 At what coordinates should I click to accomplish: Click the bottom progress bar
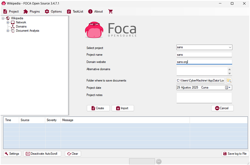(x=142, y=161)
